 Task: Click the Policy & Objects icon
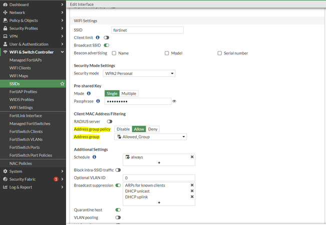click(x=5, y=20)
